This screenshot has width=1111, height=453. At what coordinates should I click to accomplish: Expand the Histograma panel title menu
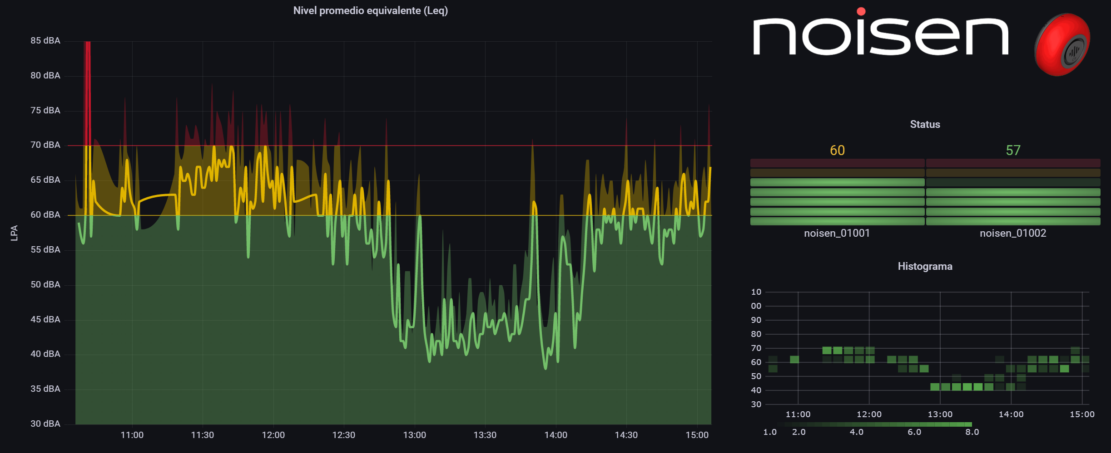[x=925, y=266]
